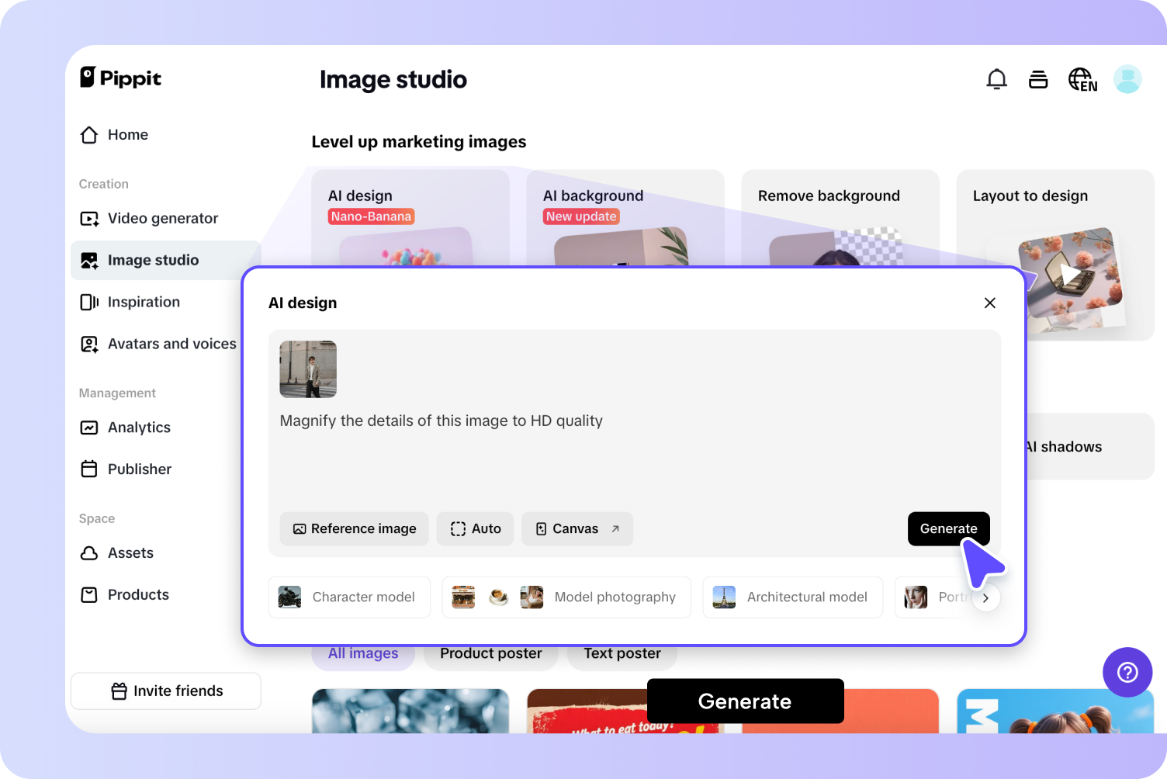Open the user profile avatar

tap(1127, 79)
